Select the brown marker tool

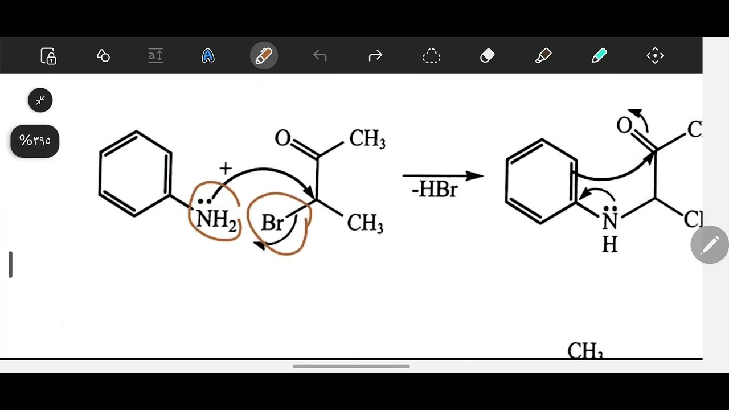point(543,56)
